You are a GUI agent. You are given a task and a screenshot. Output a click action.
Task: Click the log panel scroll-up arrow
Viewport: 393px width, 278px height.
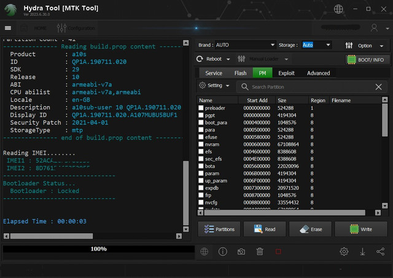click(x=185, y=42)
